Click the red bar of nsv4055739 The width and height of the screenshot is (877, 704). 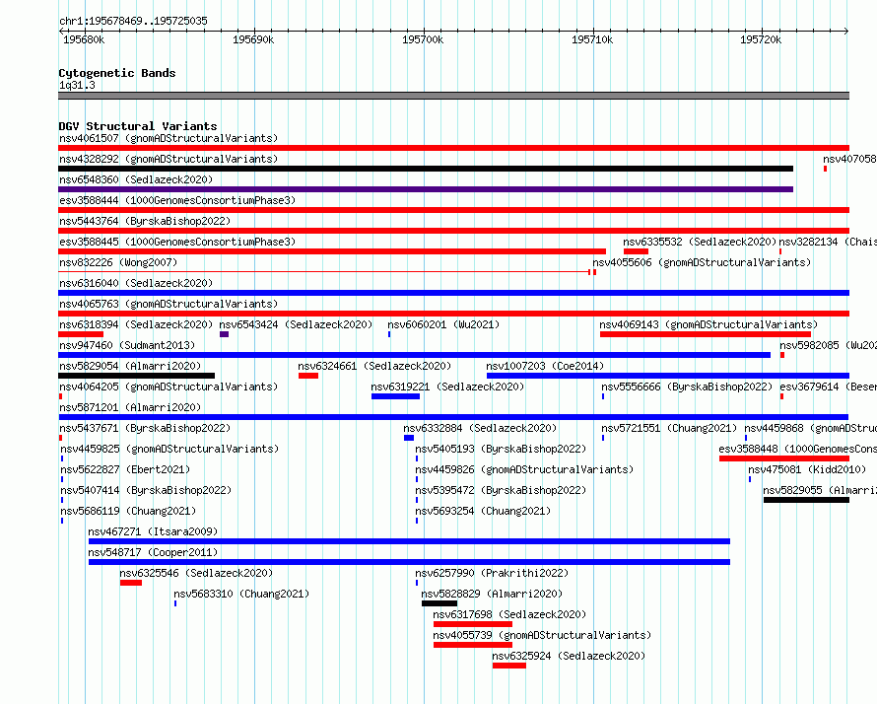click(x=473, y=645)
